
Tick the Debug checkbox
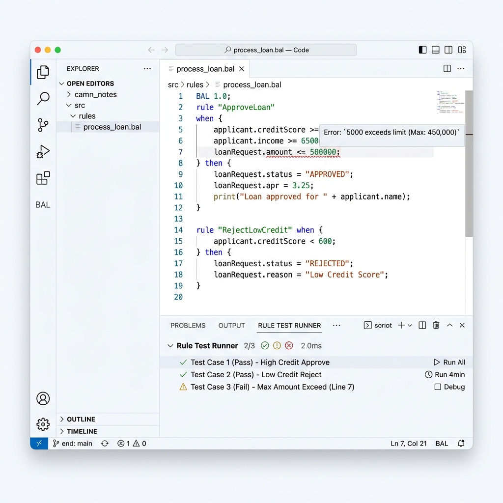(x=438, y=387)
